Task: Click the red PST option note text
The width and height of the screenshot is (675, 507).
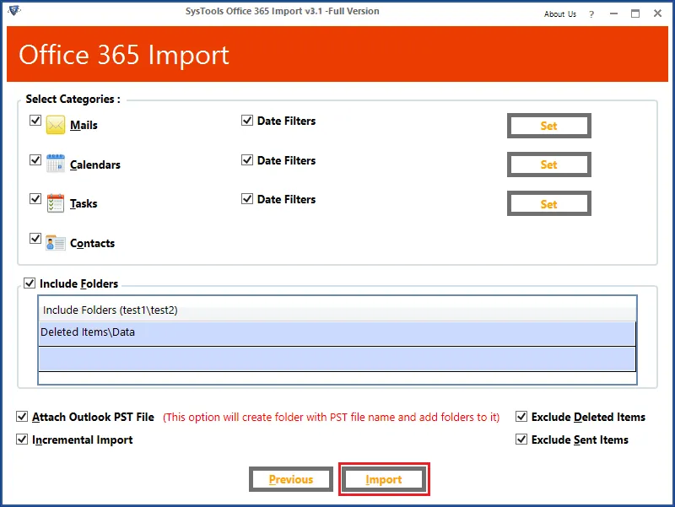Action: coord(331,417)
